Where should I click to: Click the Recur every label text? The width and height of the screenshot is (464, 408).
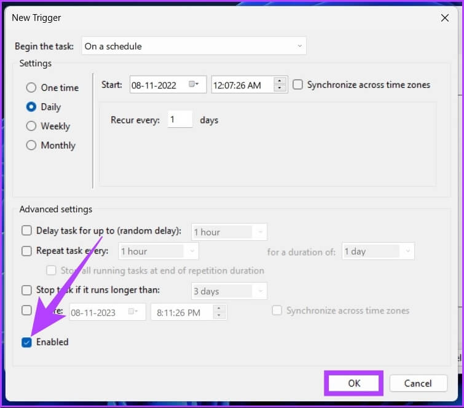[x=135, y=120]
